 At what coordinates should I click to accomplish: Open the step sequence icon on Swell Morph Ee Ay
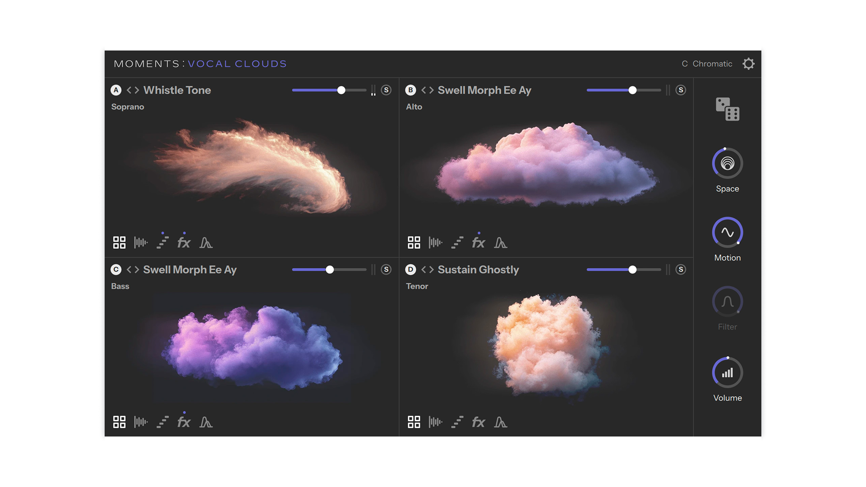457,242
